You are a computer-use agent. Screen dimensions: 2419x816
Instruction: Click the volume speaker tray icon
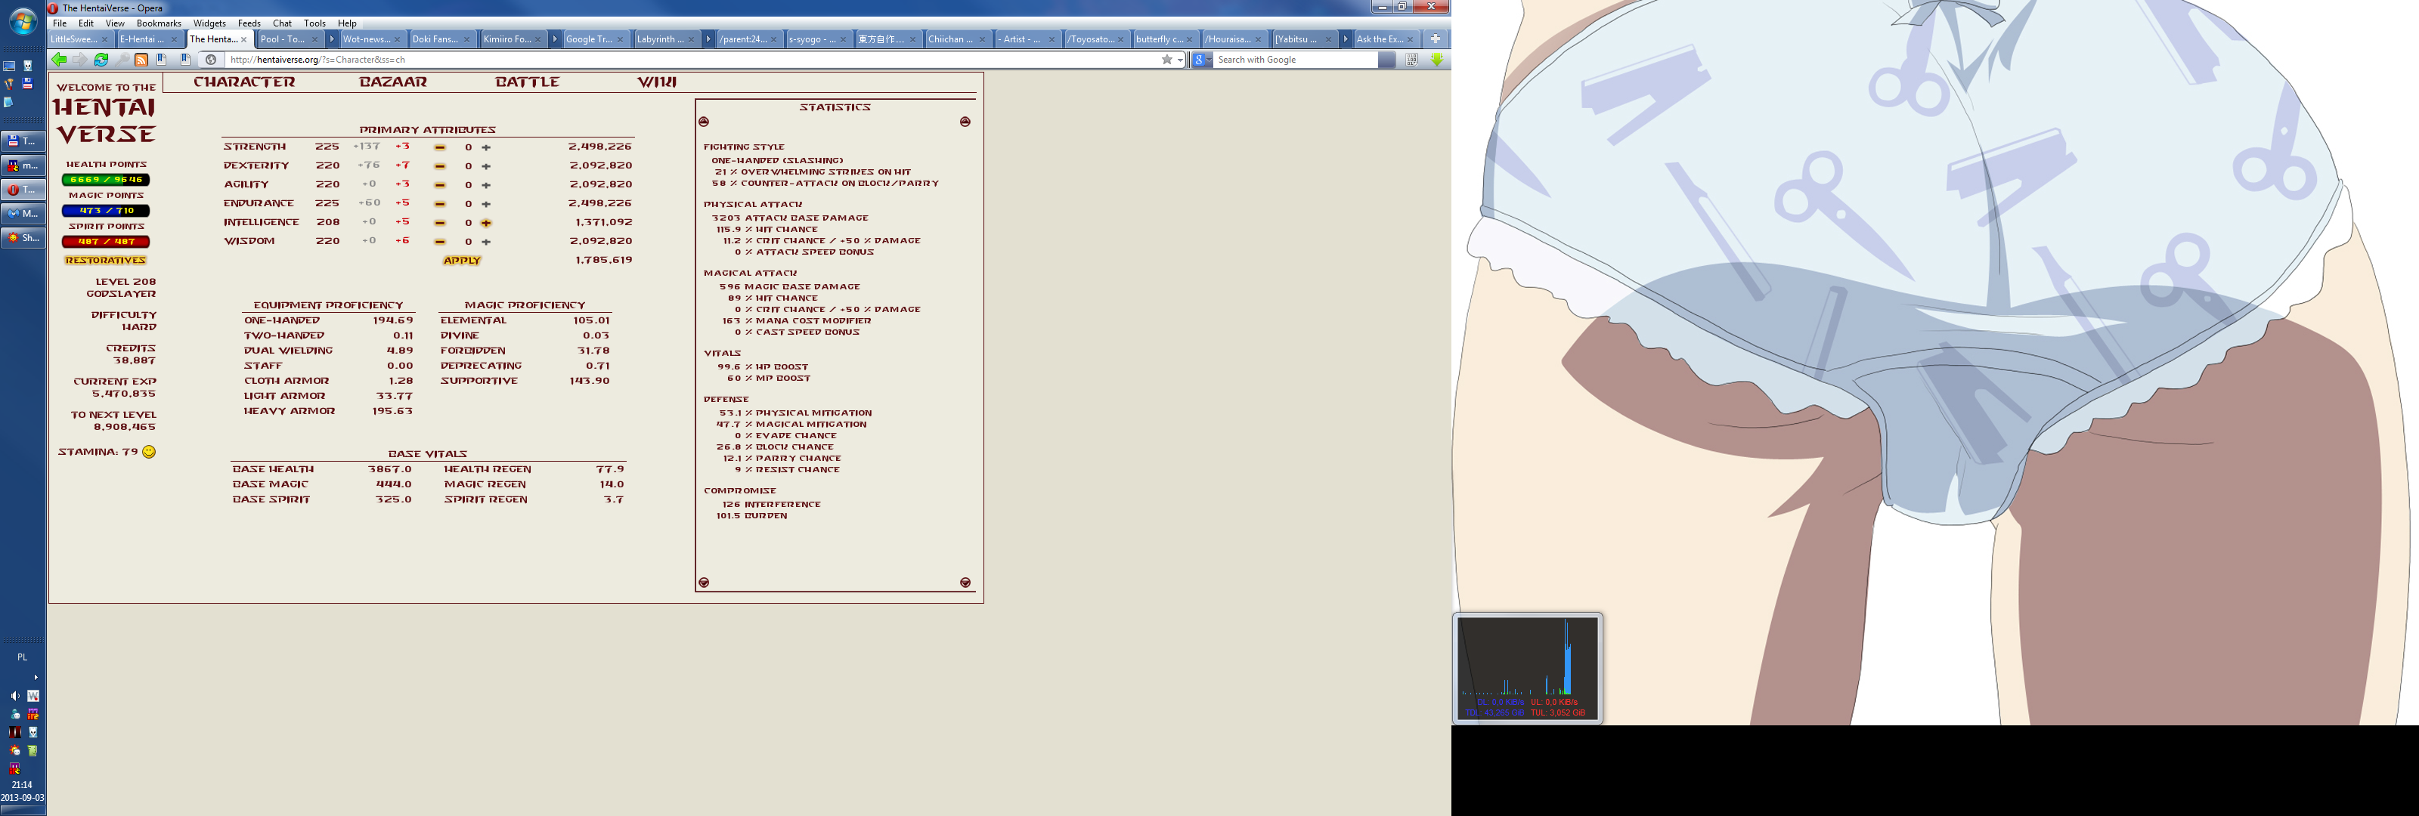pyautogui.click(x=15, y=696)
